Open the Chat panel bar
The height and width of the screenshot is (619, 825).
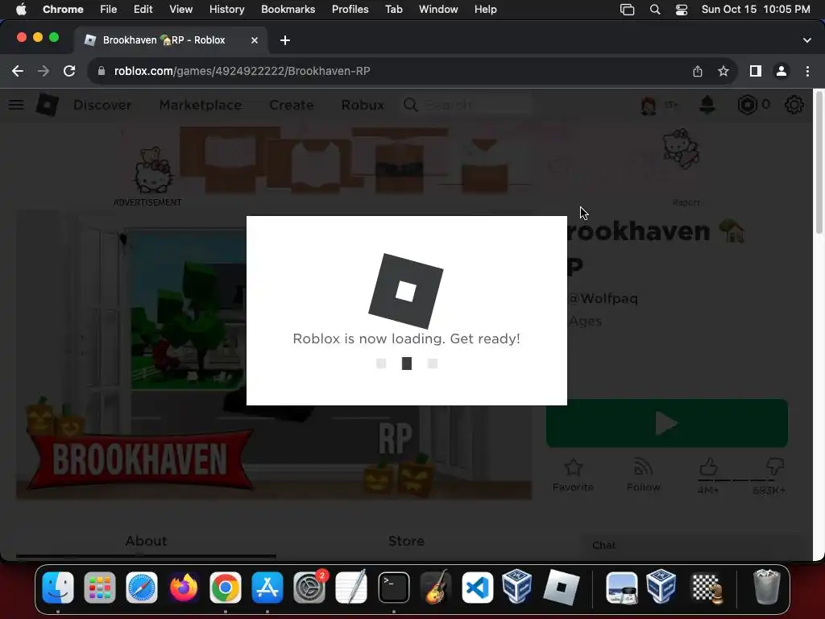pos(690,546)
